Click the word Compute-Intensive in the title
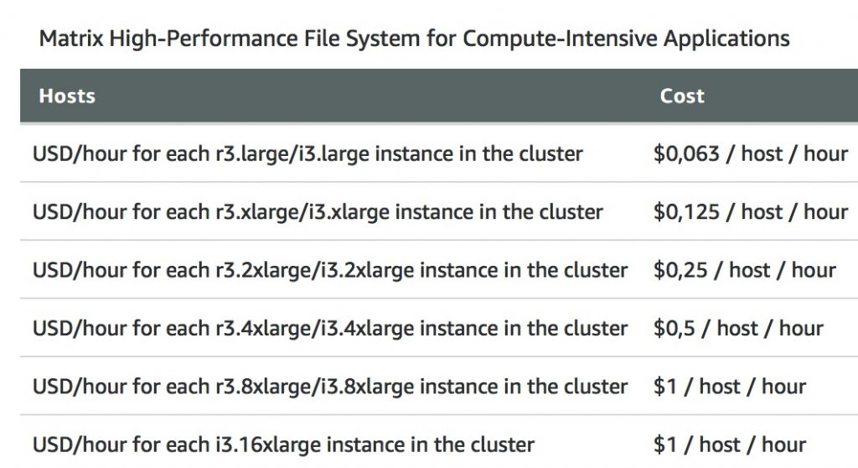The height and width of the screenshot is (468, 858). tap(560, 39)
